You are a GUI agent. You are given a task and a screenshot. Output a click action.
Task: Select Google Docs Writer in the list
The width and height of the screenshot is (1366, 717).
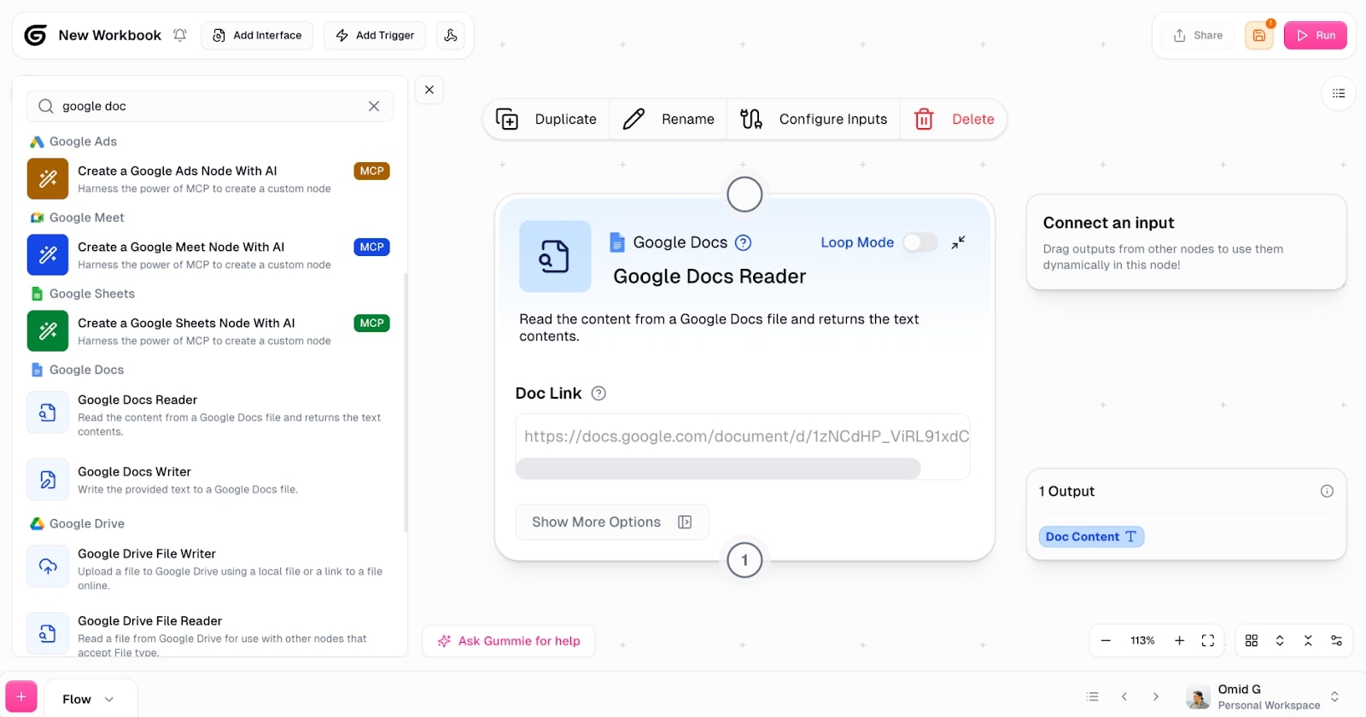click(x=209, y=479)
